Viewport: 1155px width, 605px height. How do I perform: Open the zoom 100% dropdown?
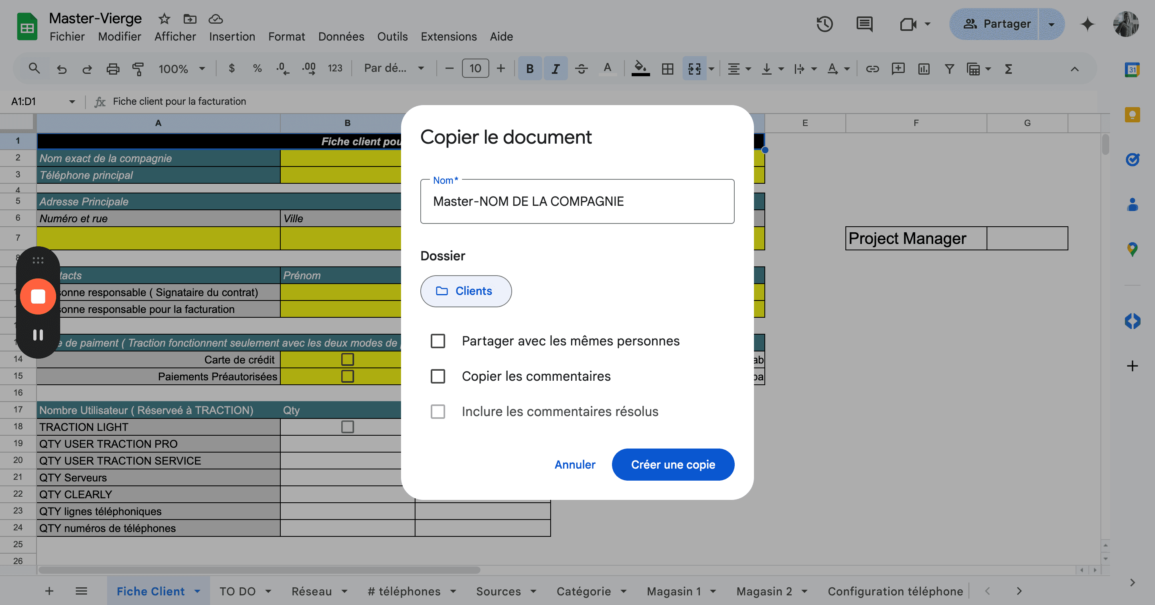pyautogui.click(x=182, y=69)
